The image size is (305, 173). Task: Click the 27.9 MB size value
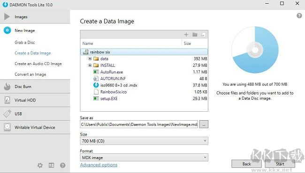click(200, 65)
